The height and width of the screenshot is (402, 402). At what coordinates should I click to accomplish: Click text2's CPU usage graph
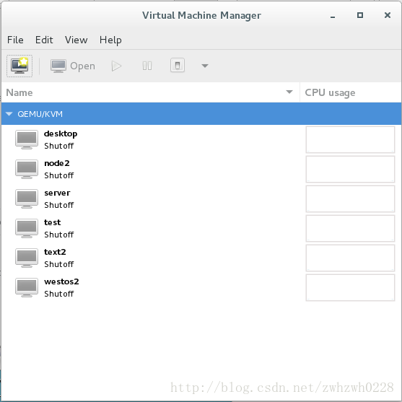pyautogui.click(x=350, y=258)
